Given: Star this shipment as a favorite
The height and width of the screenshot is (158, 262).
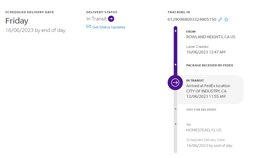Looking at the screenshot, I should (226, 19).
